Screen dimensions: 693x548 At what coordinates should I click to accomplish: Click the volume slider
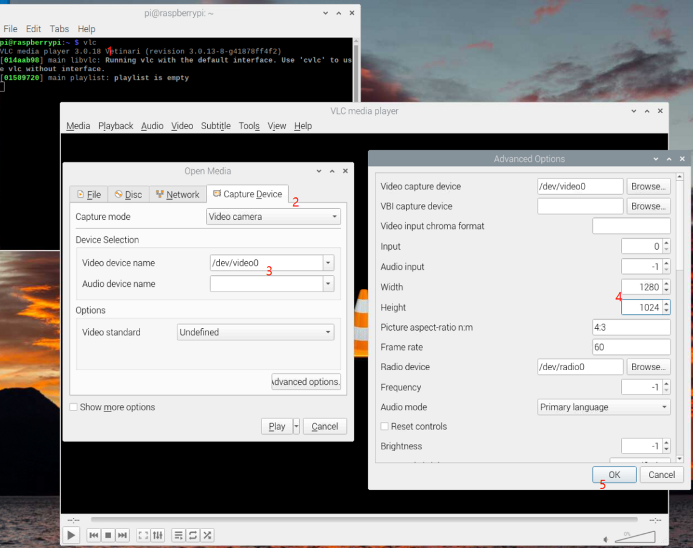point(634,537)
